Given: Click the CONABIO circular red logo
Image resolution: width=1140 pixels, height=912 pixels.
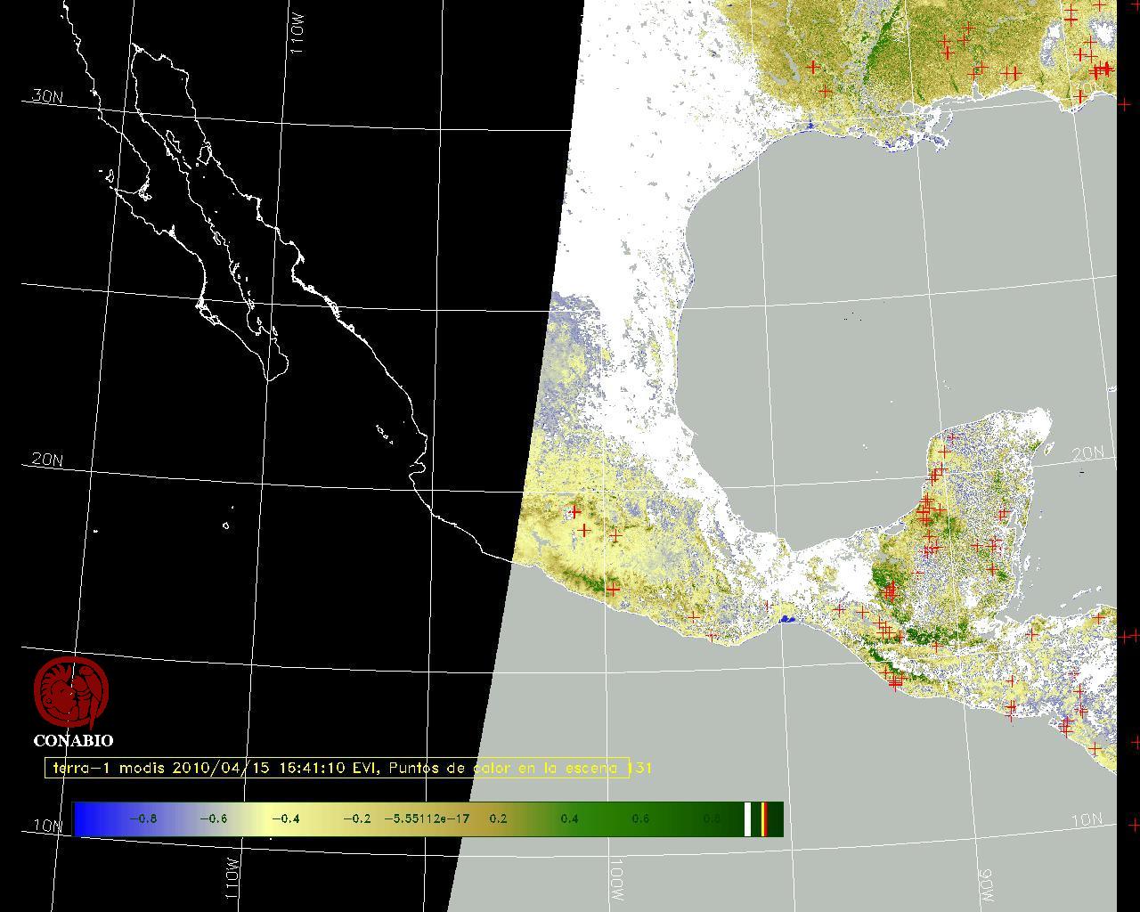Looking at the screenshot, I should [x=71, y=693].
